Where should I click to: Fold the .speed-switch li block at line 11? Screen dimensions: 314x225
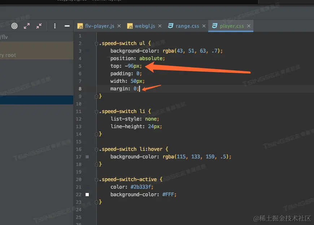coord(96,112)
